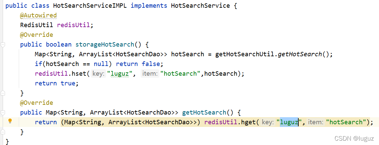
Task: Click the highlighted luguz selection in hget line
Action: click(x=289, y=122)
